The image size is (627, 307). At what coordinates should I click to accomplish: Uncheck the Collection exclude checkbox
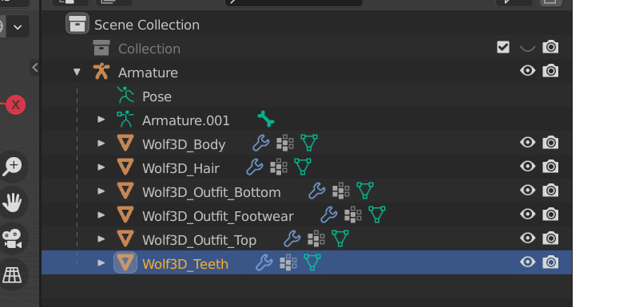click(503, 48)
